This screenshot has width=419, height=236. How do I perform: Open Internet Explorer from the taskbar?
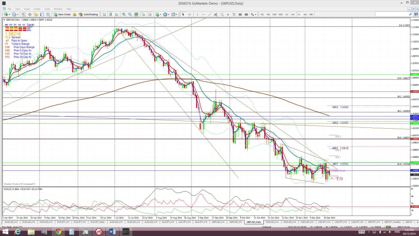click(18, 232)
